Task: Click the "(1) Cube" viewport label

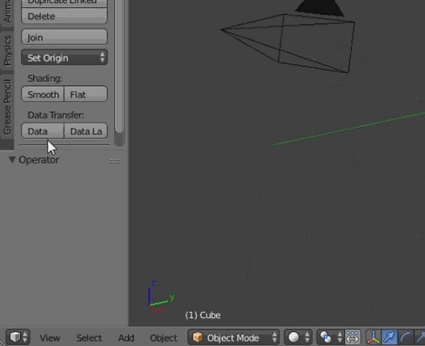Action: pyautogui.click(x=203, y=315)
